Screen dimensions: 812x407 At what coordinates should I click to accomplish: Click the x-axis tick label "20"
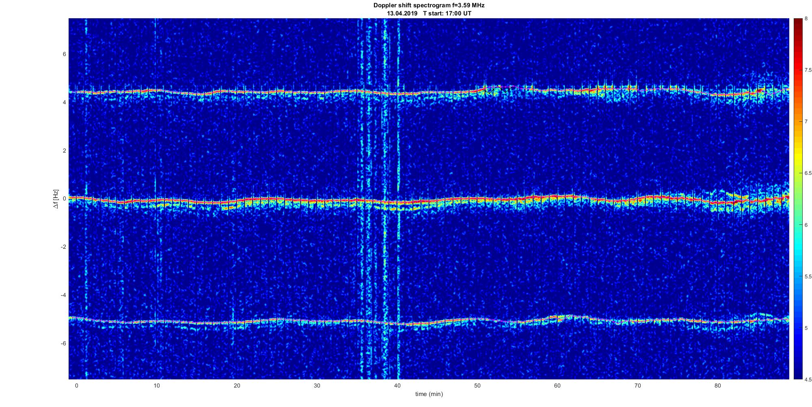(x=237, y=385)
